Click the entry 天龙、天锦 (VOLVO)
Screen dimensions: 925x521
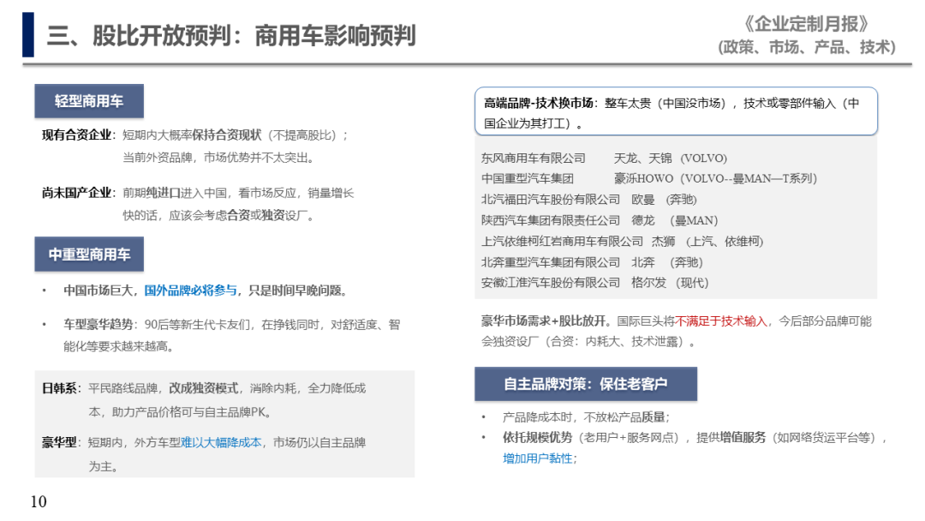coord(670,159)
